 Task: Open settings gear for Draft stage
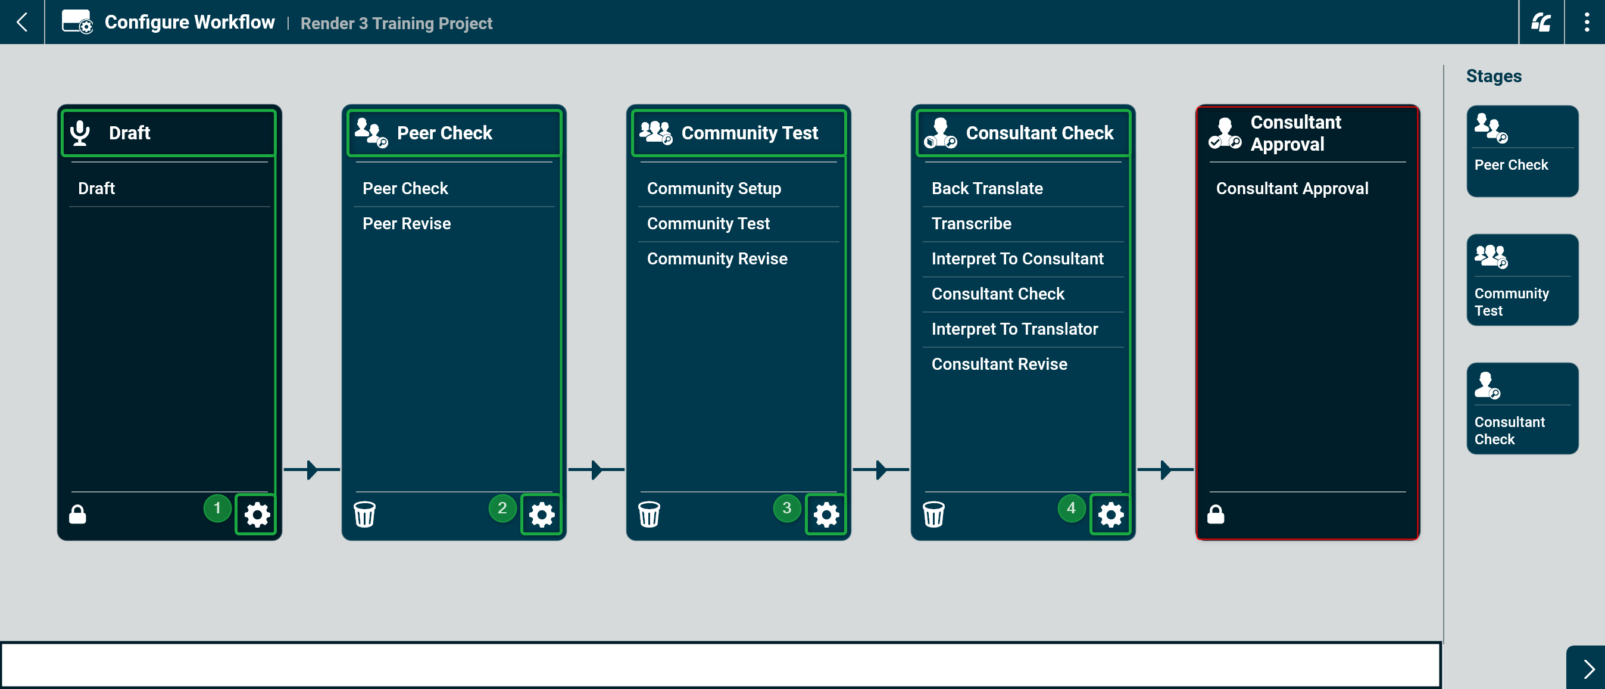(x=257, y=515)
